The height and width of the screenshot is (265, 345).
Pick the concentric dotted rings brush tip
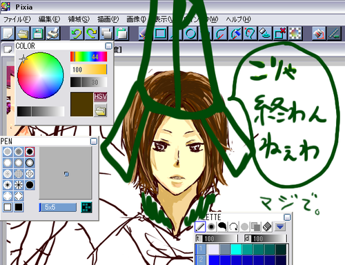pos(30,174)
